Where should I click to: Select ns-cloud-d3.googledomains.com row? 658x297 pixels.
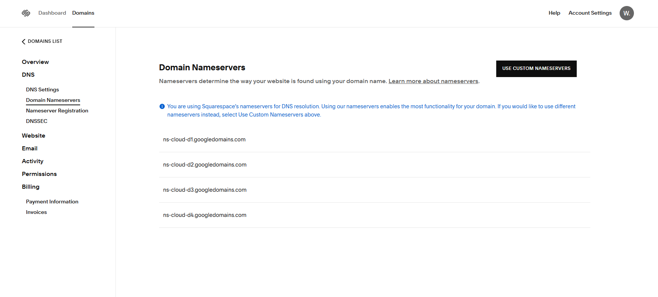(x=375, y=190)
